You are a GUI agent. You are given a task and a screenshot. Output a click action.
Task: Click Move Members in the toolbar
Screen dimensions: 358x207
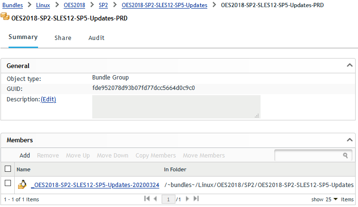(204, 155)
